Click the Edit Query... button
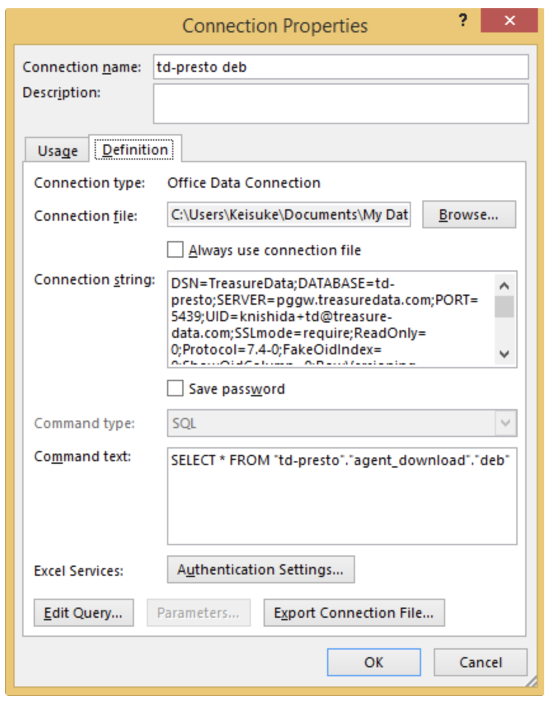550x710 pixels. pyautogui.click(x=83, y=613)
